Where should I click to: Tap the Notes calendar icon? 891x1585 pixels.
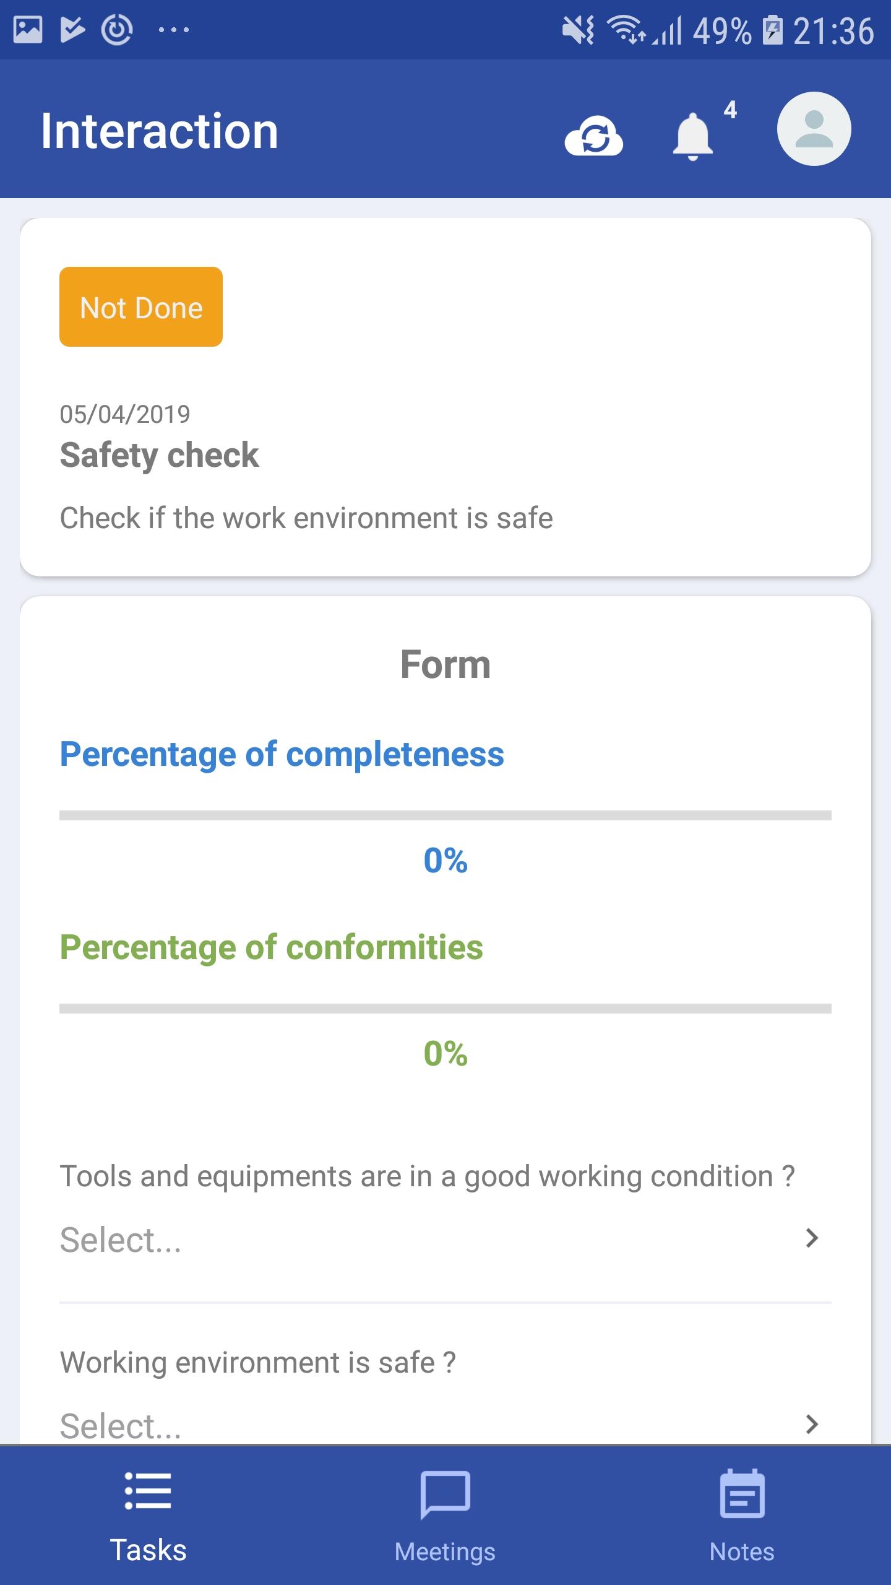742,1494
